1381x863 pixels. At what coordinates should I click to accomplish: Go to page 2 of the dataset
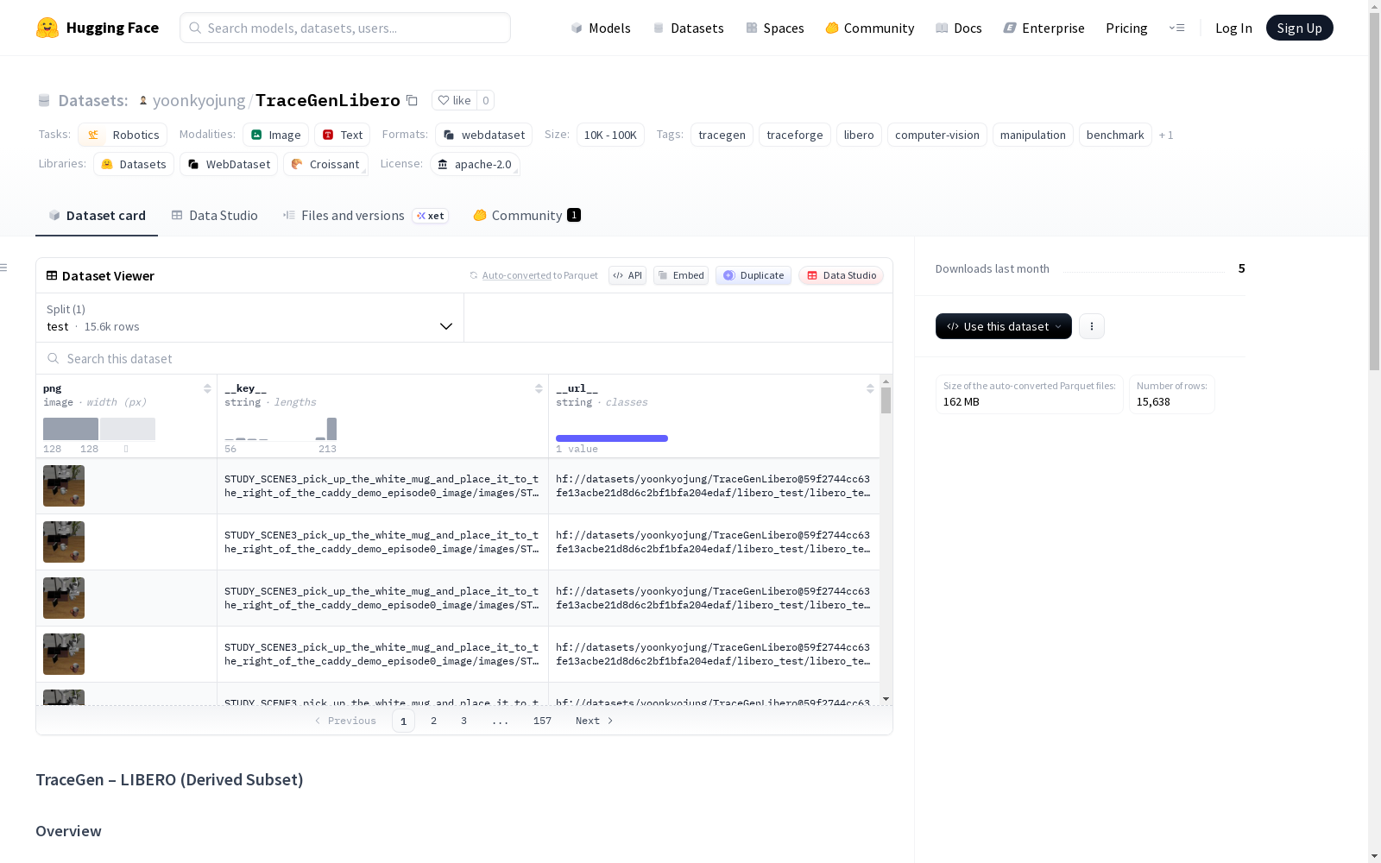(x=433, y=721)
